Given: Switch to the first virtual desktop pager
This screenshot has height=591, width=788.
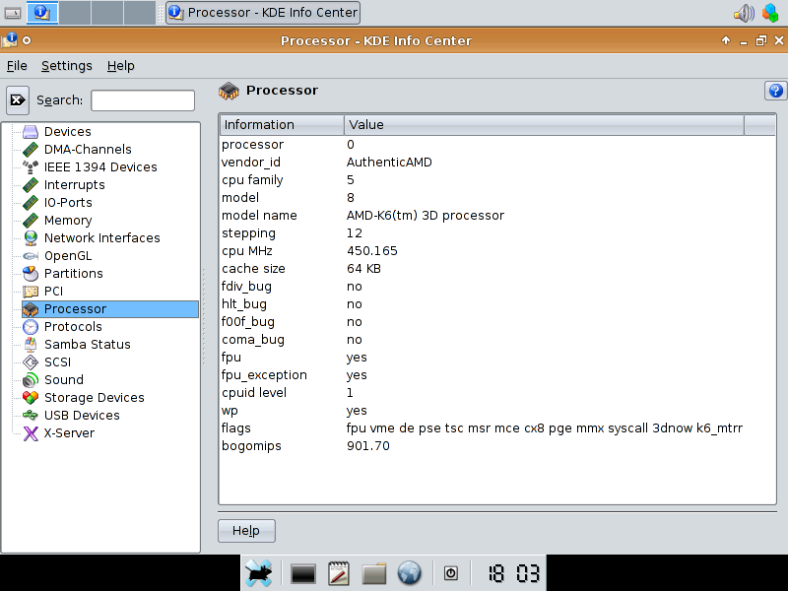Looking at the screenshot, I should point(42,13).
